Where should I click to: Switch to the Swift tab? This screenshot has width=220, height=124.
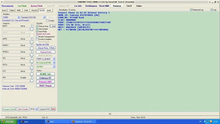point(26,10)
